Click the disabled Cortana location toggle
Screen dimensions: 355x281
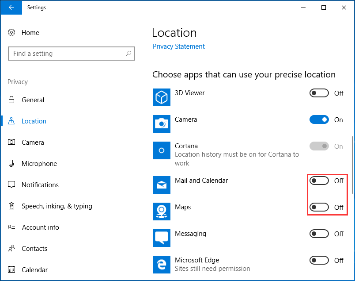(x=319, y=146)
